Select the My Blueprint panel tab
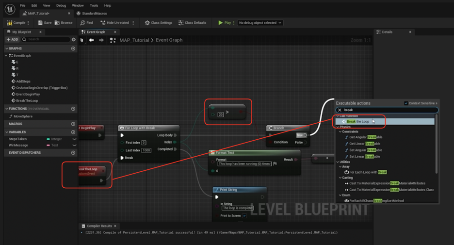454x245 pixels. [x=22, y=32]
